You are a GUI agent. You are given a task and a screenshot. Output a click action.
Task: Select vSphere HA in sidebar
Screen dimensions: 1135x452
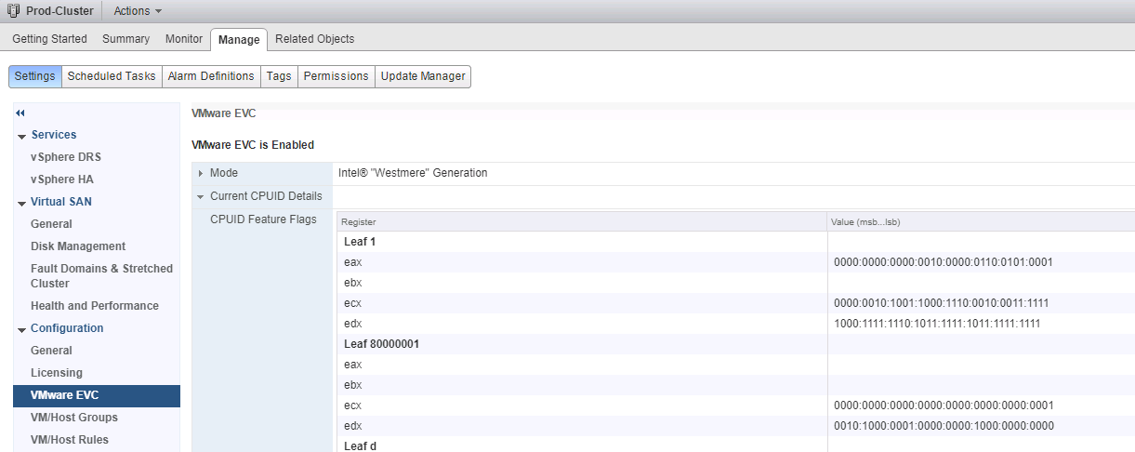point(61,179)
